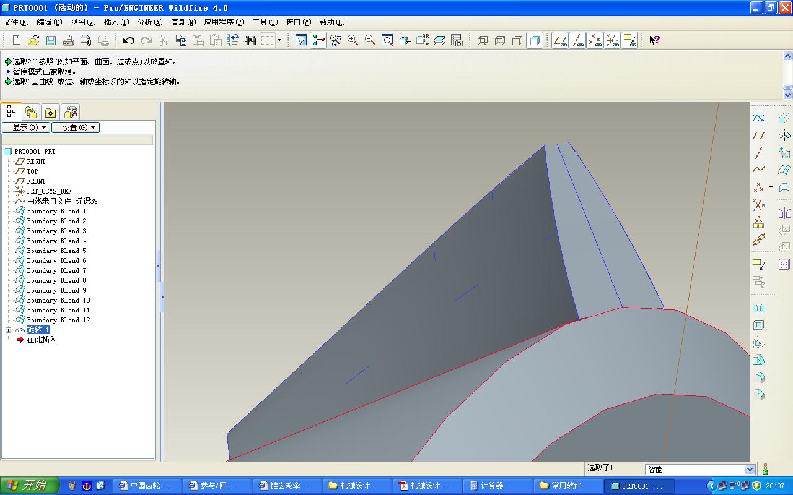Zoom in with magnifier plus icon
793x495 pixels.
(353, 40)
